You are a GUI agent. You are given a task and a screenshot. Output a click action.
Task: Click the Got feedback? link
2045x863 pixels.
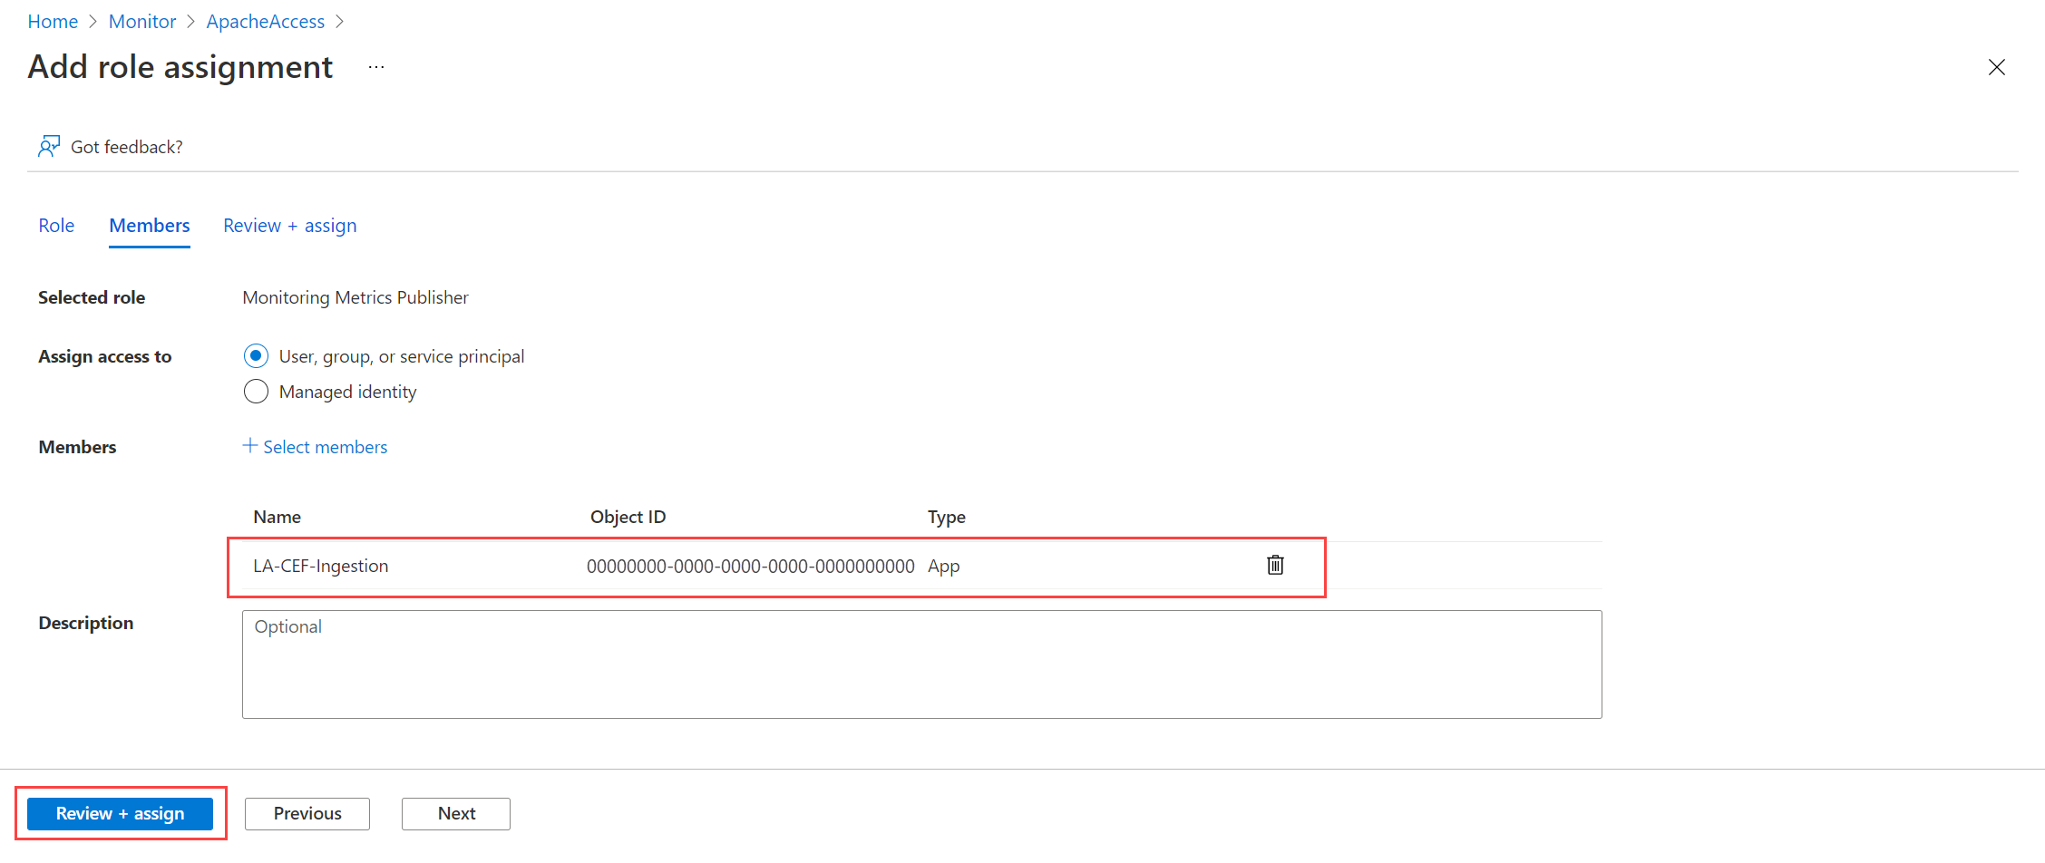point(126,146)
